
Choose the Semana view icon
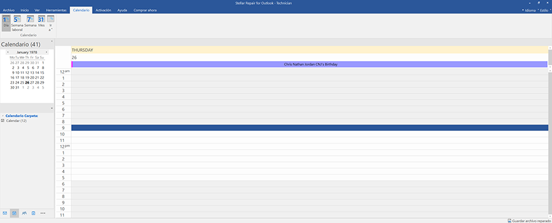[30, 20]
